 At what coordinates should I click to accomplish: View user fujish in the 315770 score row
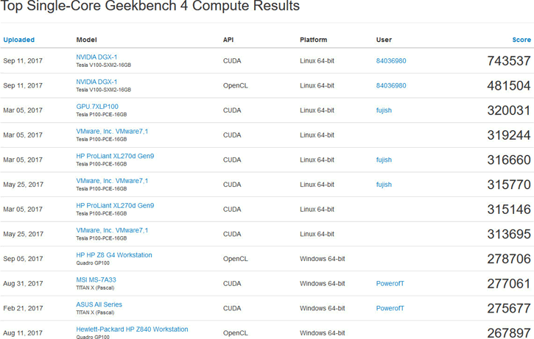pyautogui.click(x=384, y=185)
